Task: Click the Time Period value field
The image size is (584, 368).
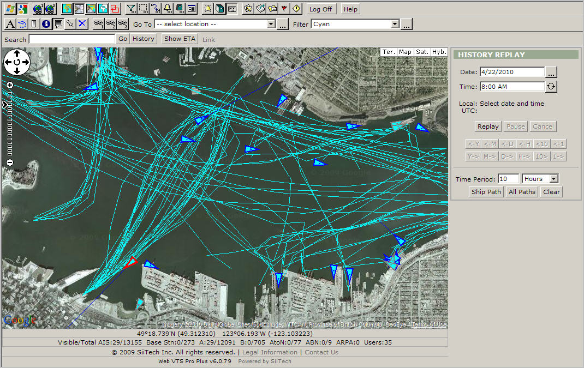Action: 508,179
